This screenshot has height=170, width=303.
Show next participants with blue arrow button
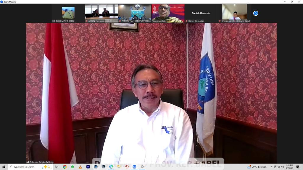tap(256, 13)
